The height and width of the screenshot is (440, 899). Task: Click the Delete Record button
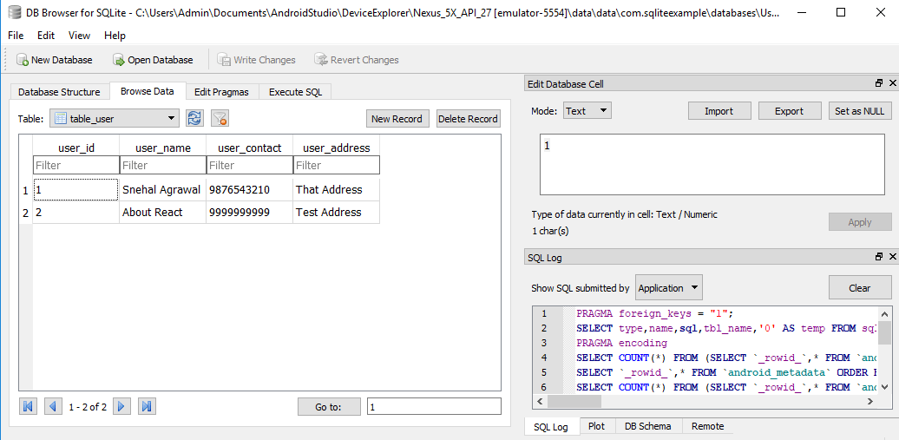[x=468, y=119]
